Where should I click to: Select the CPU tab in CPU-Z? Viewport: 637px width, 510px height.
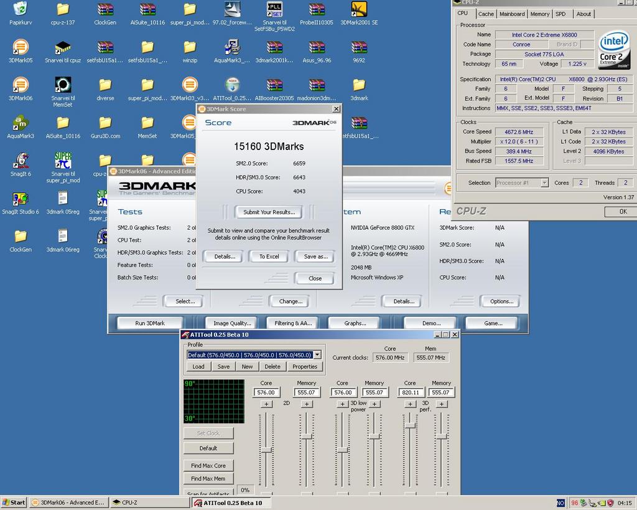(463, 13)
